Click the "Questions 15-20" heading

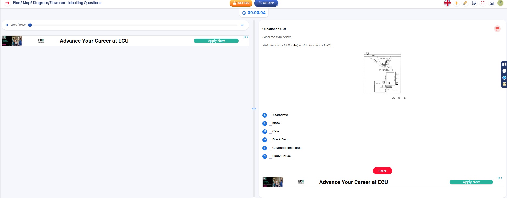[x=274, y=29]
